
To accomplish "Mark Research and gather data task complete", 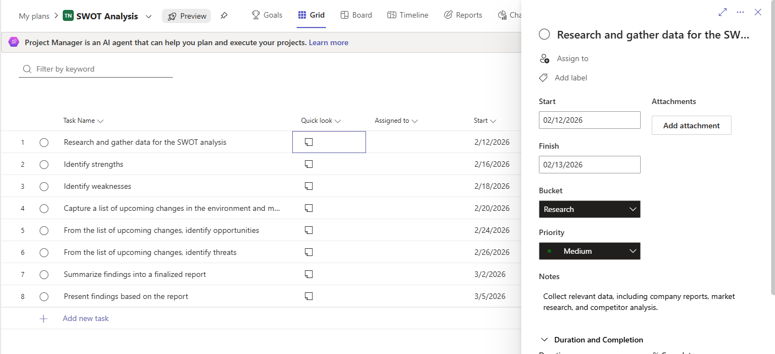I will pos(44,142).
